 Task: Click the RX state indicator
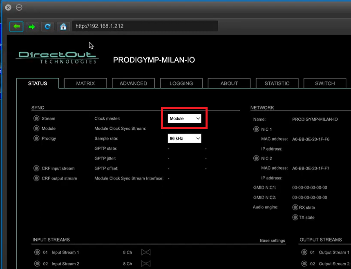[x=295, y=207]
